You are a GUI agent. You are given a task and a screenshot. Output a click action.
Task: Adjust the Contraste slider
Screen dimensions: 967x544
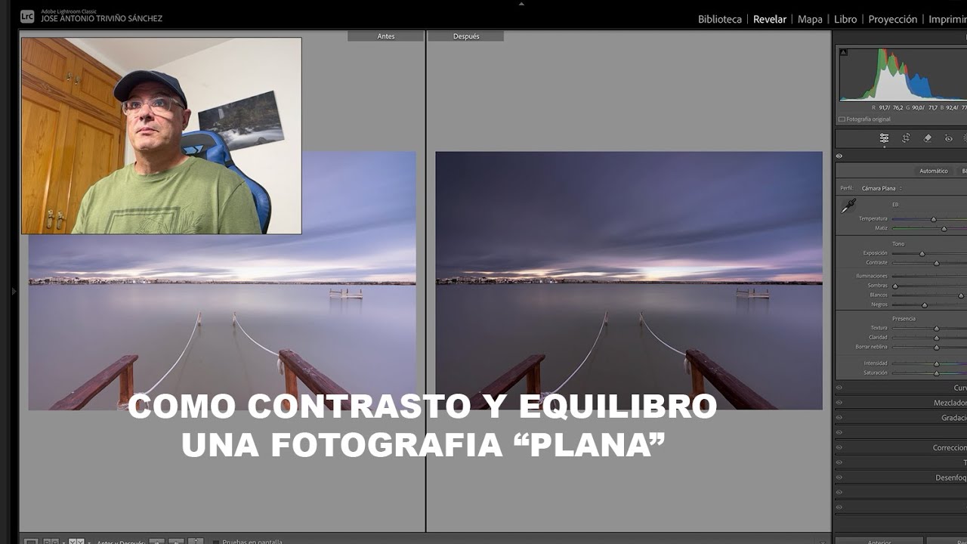tap(936, 263)
